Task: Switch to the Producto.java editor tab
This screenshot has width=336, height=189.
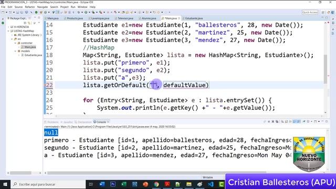Action: pos(73,18)
